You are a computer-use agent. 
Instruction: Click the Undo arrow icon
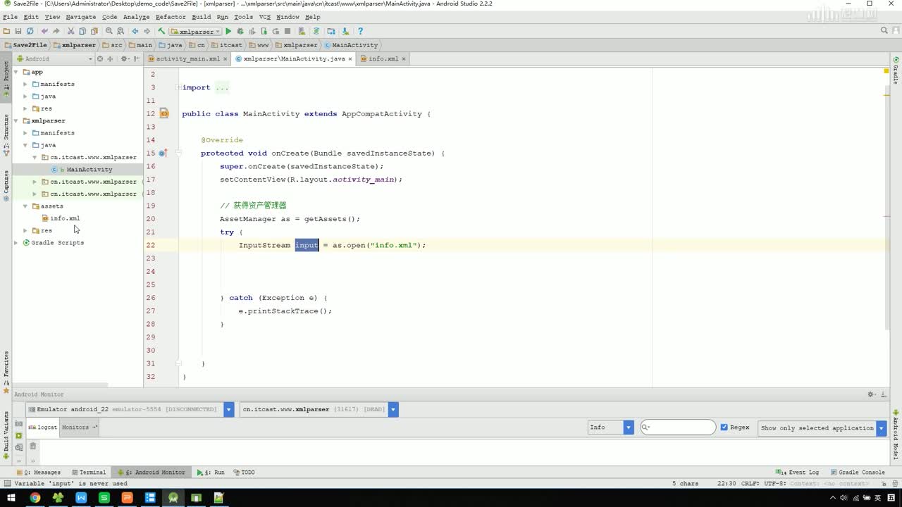tap(44, 31)
